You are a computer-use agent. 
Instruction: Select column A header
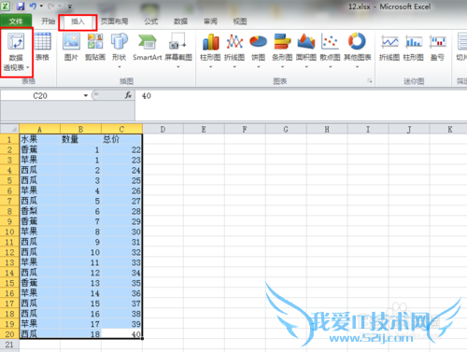coord(39,129)
